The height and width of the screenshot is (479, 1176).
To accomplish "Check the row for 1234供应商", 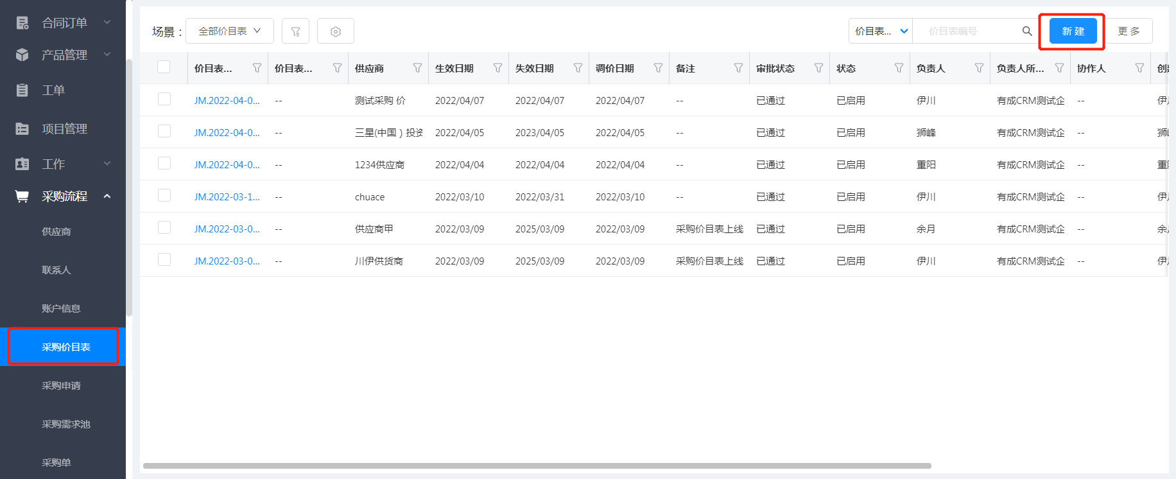I will (164, 163).
